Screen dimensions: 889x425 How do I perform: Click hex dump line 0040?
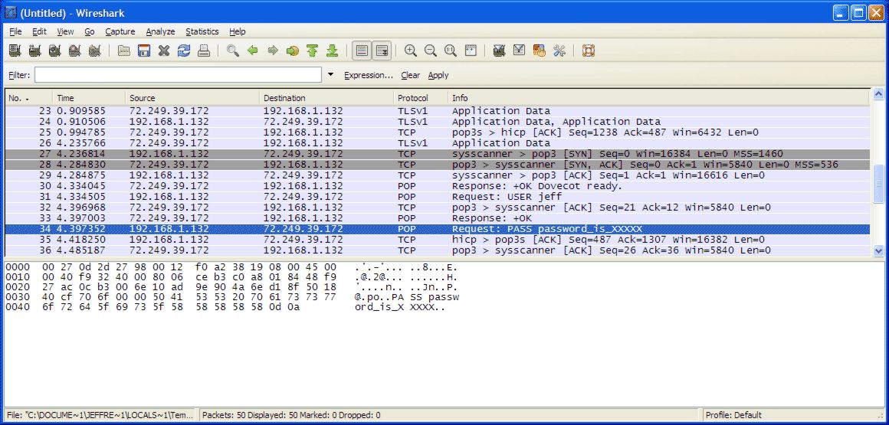coord(225,307)
